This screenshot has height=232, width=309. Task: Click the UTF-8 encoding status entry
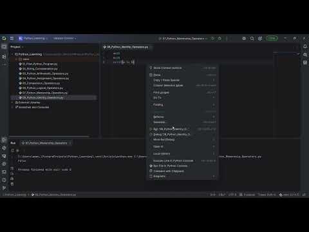(x=232, y=195)
